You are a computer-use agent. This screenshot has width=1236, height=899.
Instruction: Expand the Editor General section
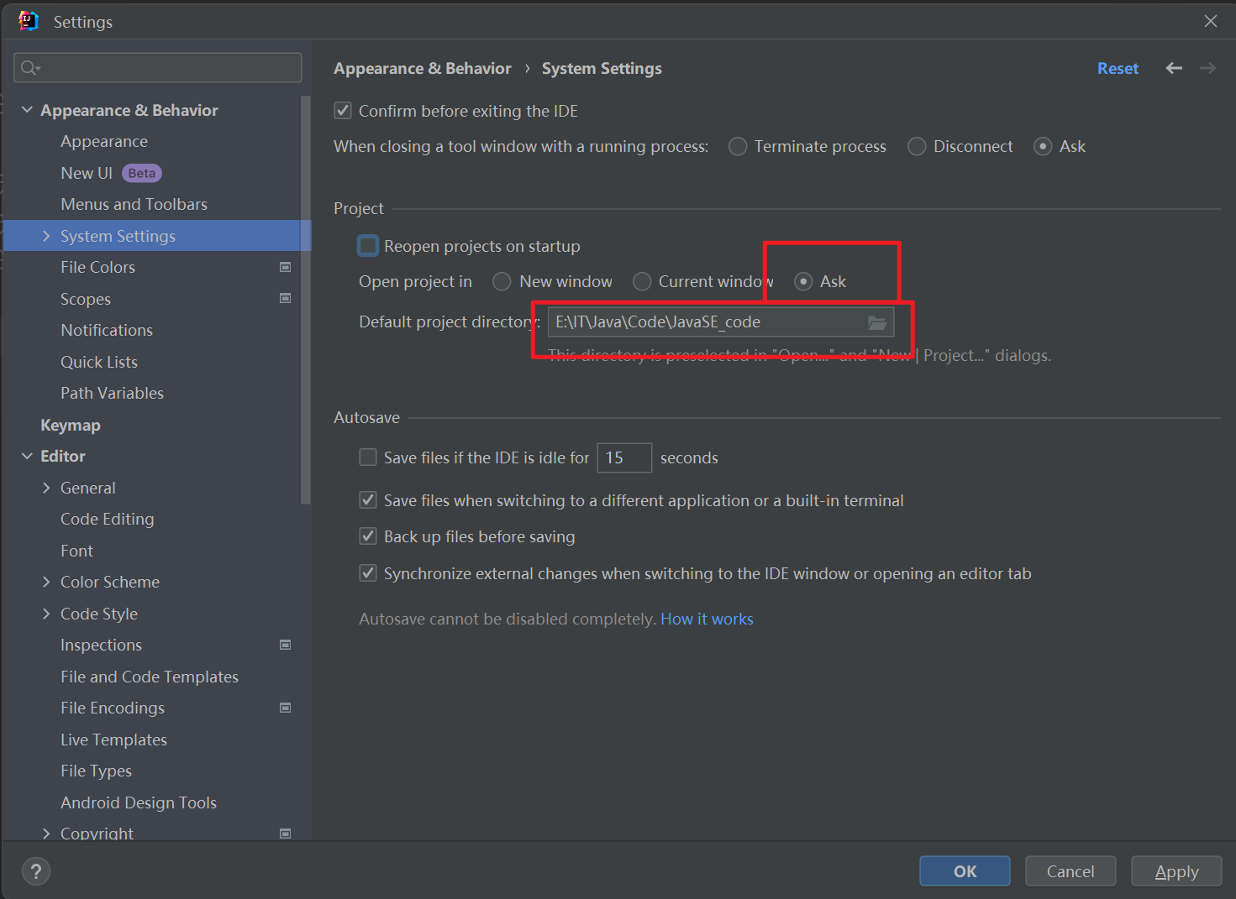click(x=46, y=487)
